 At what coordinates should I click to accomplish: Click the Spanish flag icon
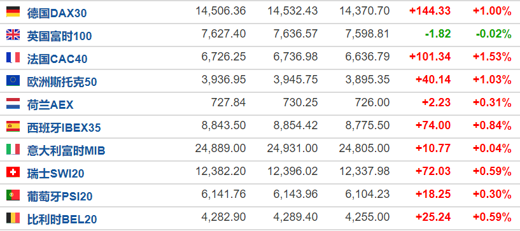point(13,127)
